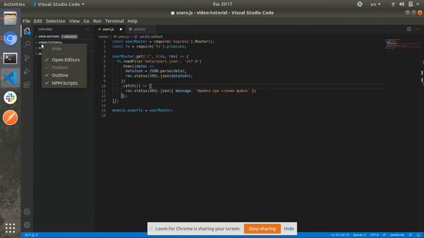Image resolution: width=424 pixels, height=238 pixels.
Task: Toggle Folders in context menu
Action: (x=64, y=67)
